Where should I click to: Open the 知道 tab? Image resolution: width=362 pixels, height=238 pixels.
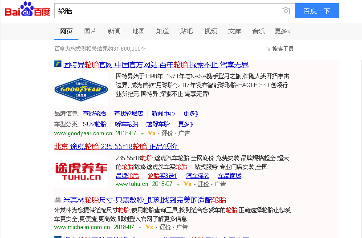[x=163, y=31]
